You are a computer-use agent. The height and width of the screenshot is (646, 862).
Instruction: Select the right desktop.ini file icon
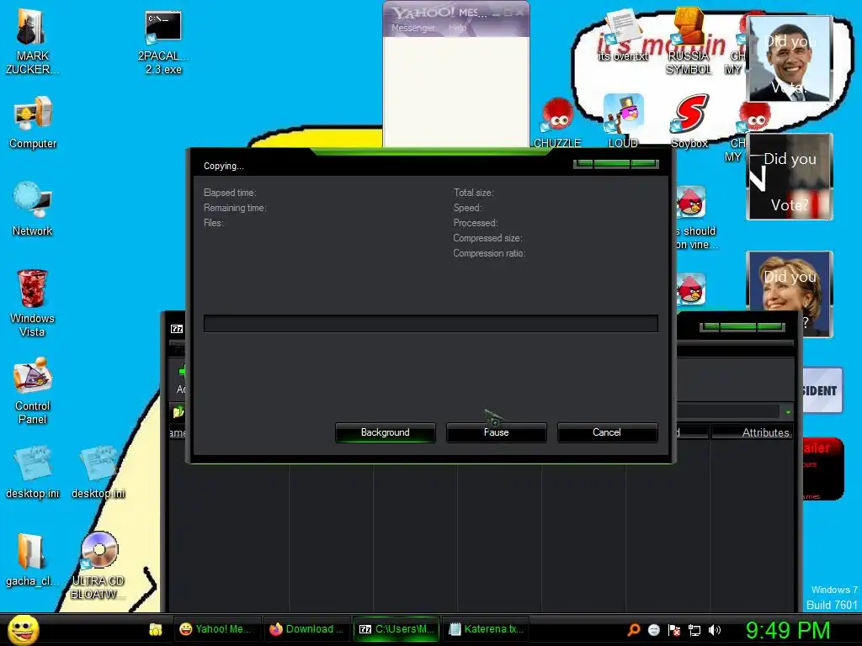pos(98,473)
